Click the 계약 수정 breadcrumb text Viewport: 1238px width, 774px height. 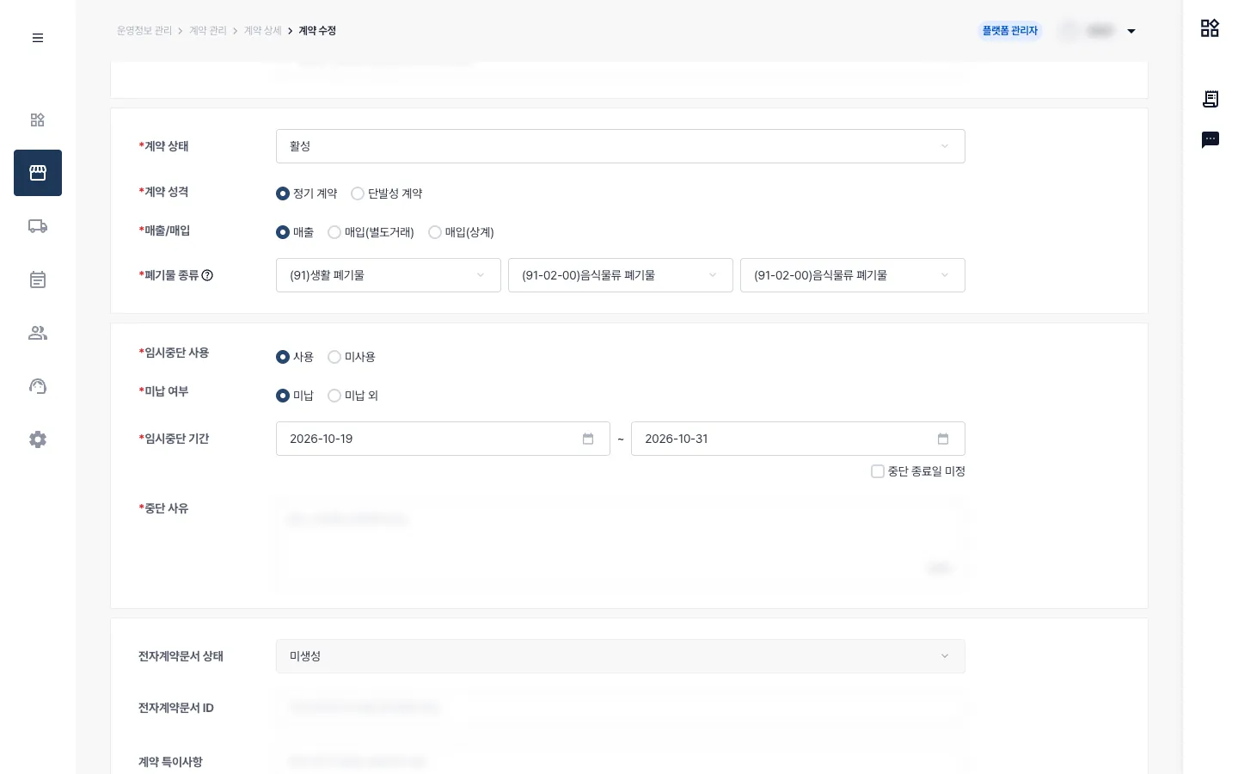(x=317, y=31)
